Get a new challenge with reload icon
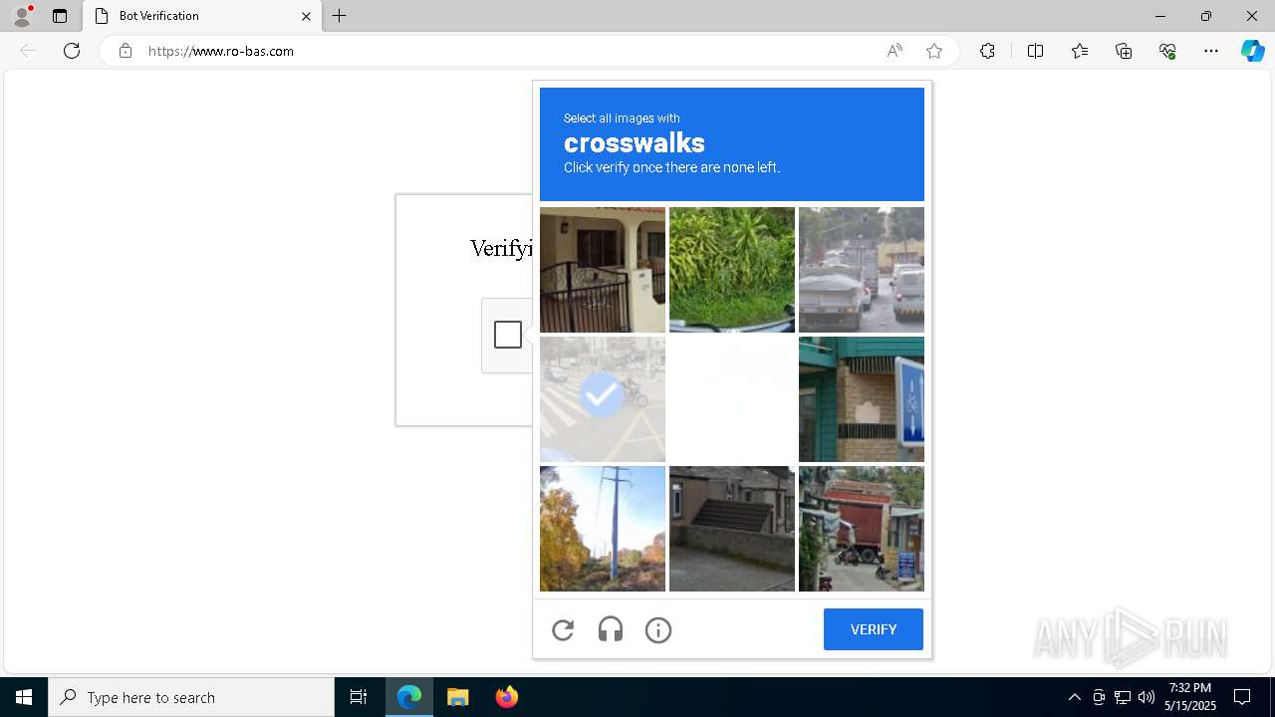1275x717 pixels. pyautogui.click(x=563, y=629)
